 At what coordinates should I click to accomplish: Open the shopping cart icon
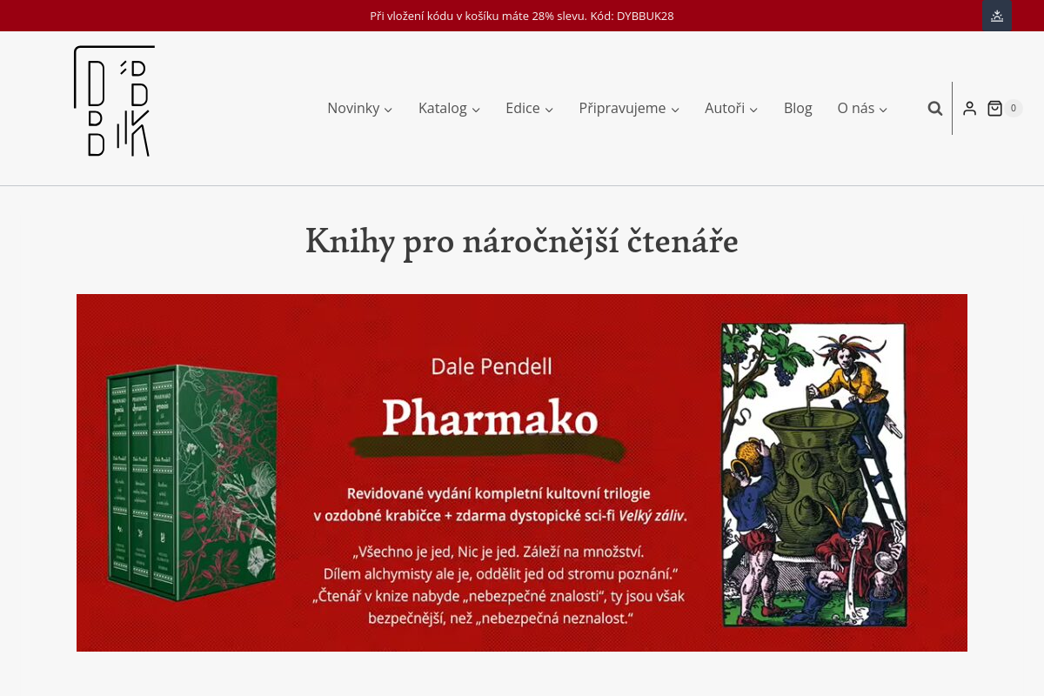pos(994,108)
